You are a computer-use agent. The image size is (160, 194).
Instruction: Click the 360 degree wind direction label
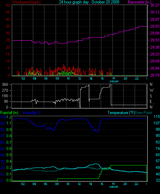(x=5, y=84)
